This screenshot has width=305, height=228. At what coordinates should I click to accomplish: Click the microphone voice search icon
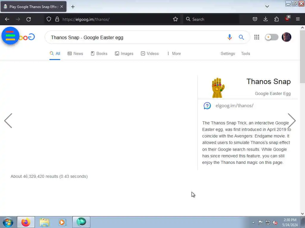[230, 37]
